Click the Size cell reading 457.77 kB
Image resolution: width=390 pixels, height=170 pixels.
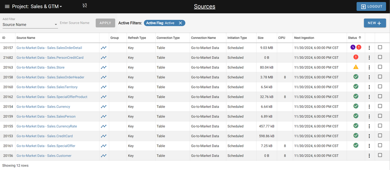coord(267,126)
